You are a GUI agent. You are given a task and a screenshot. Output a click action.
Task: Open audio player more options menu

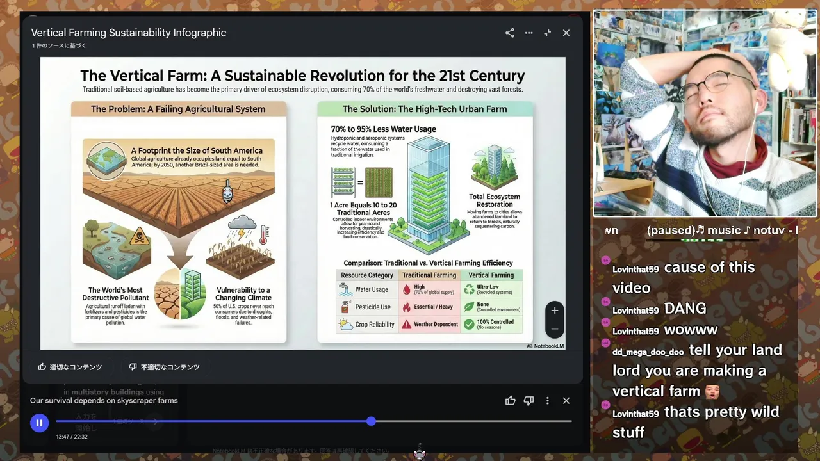point(547,401)
